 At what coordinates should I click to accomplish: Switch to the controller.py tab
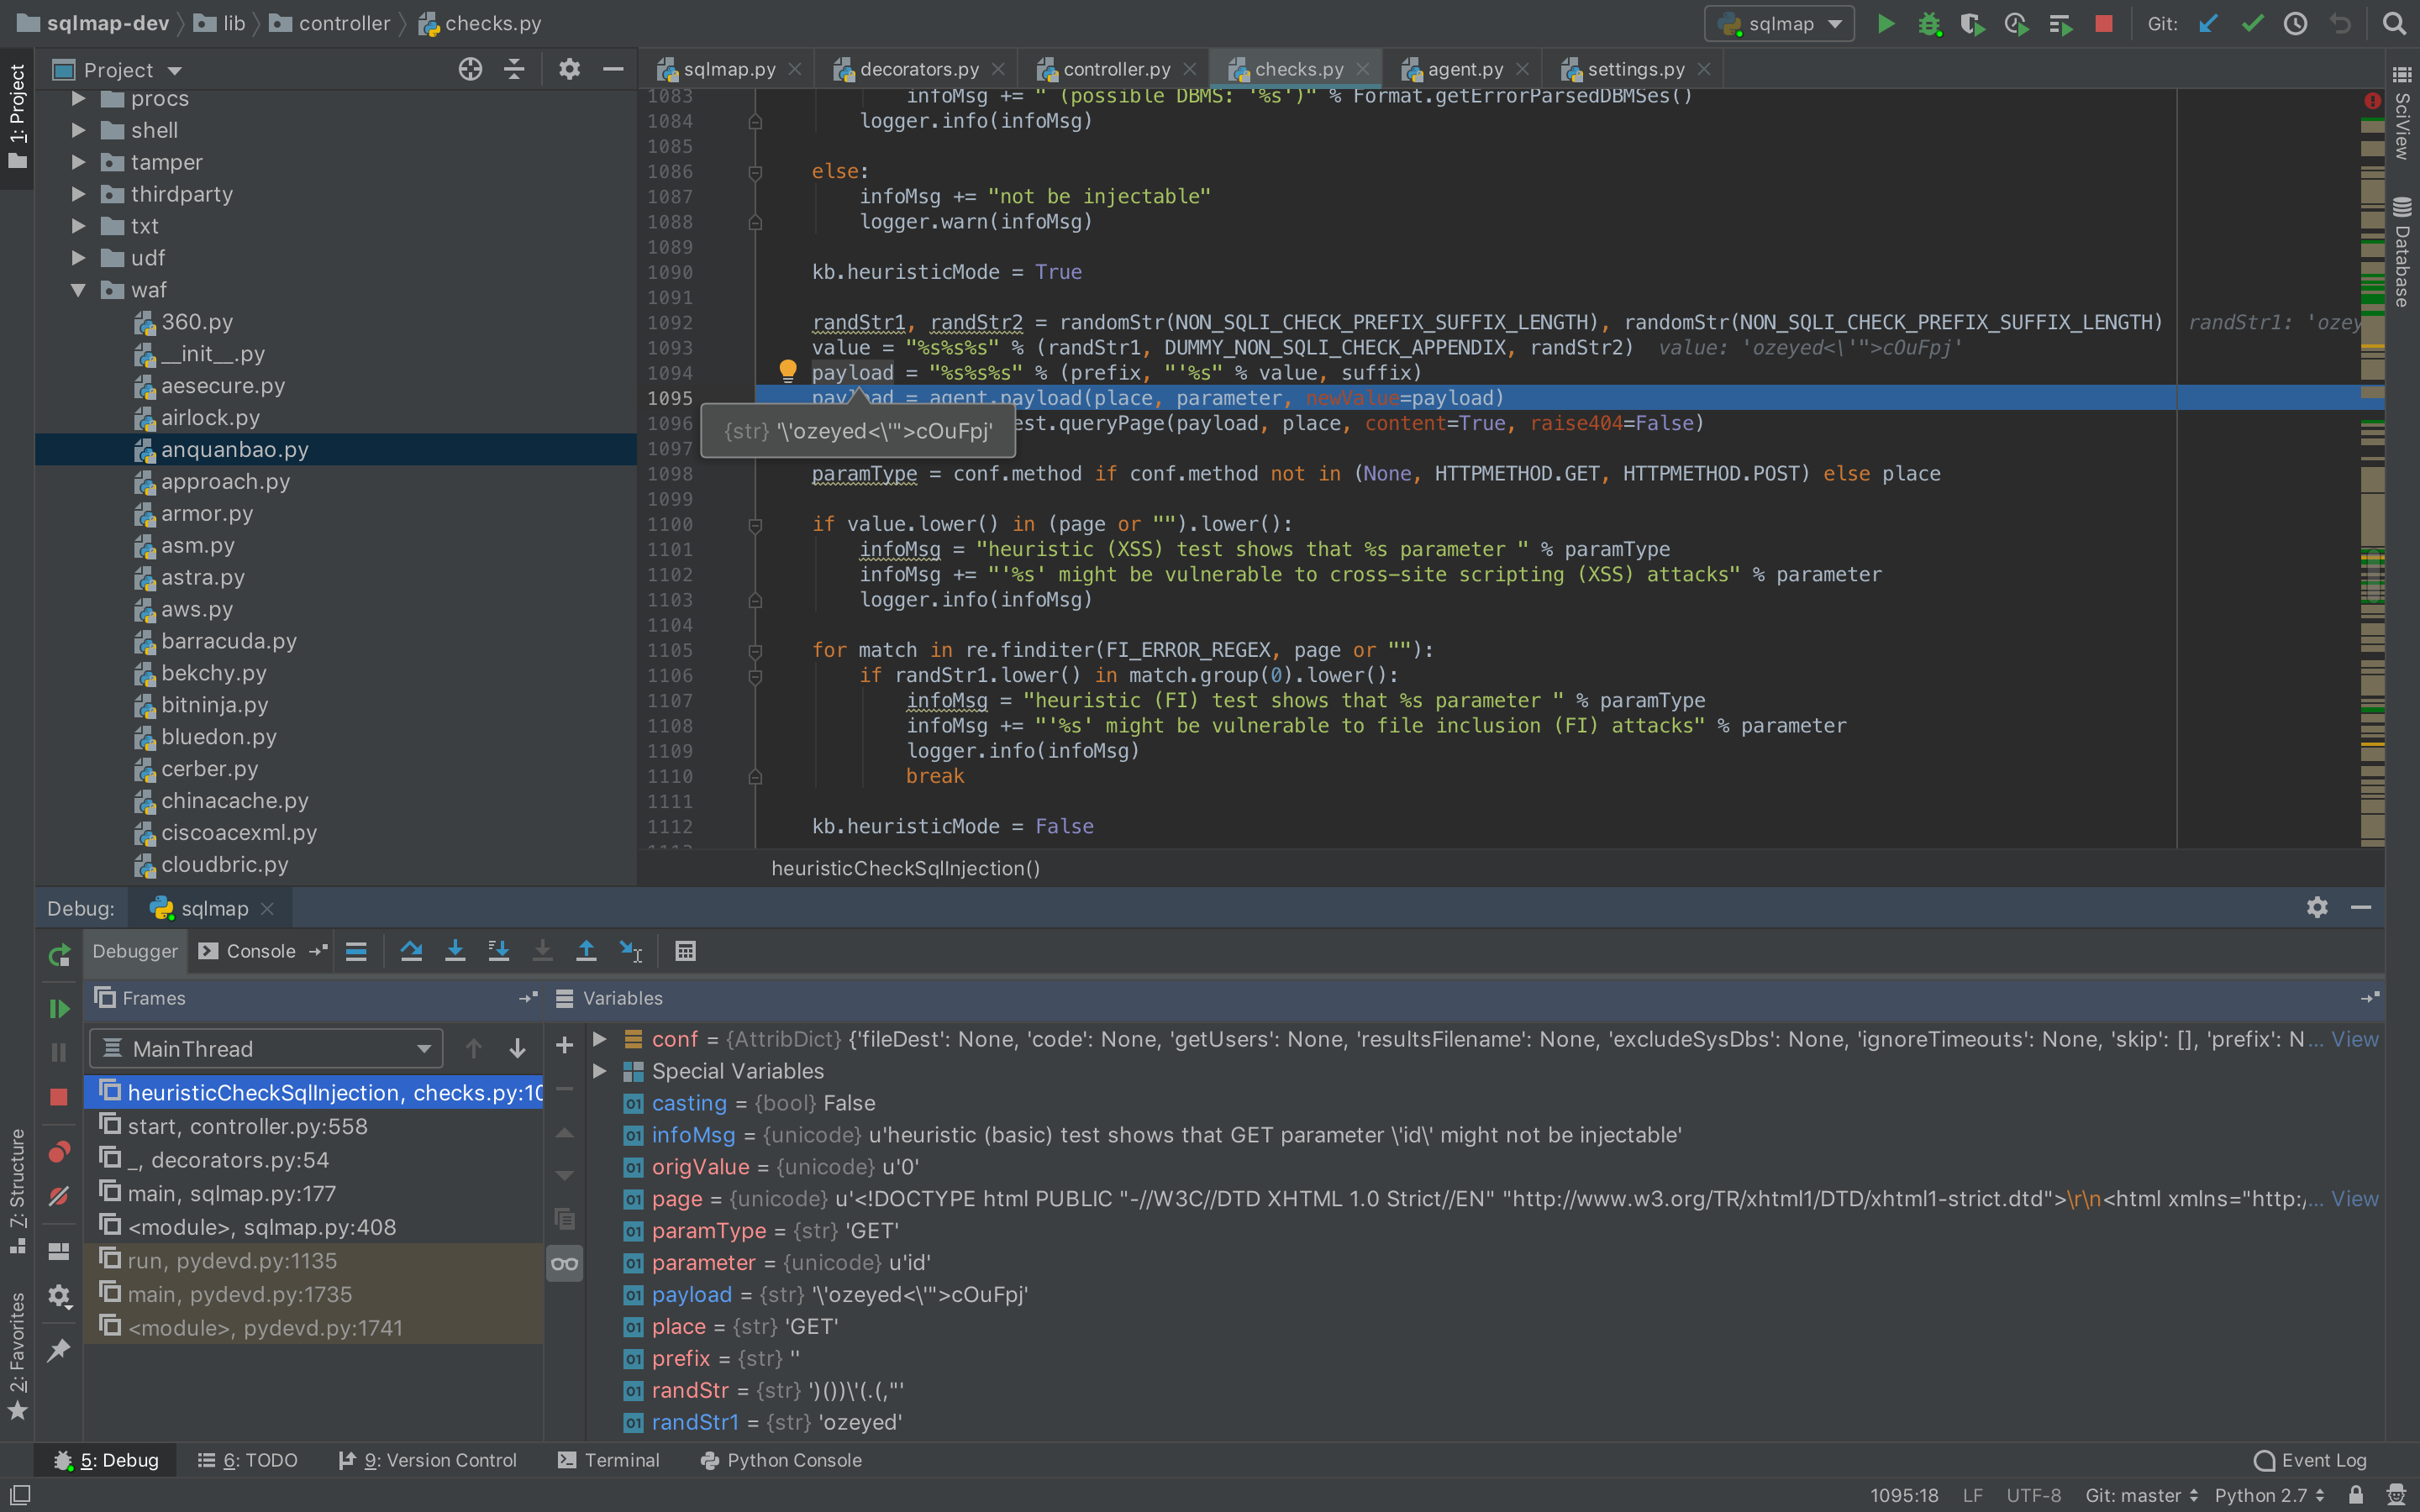(1115, 69)
